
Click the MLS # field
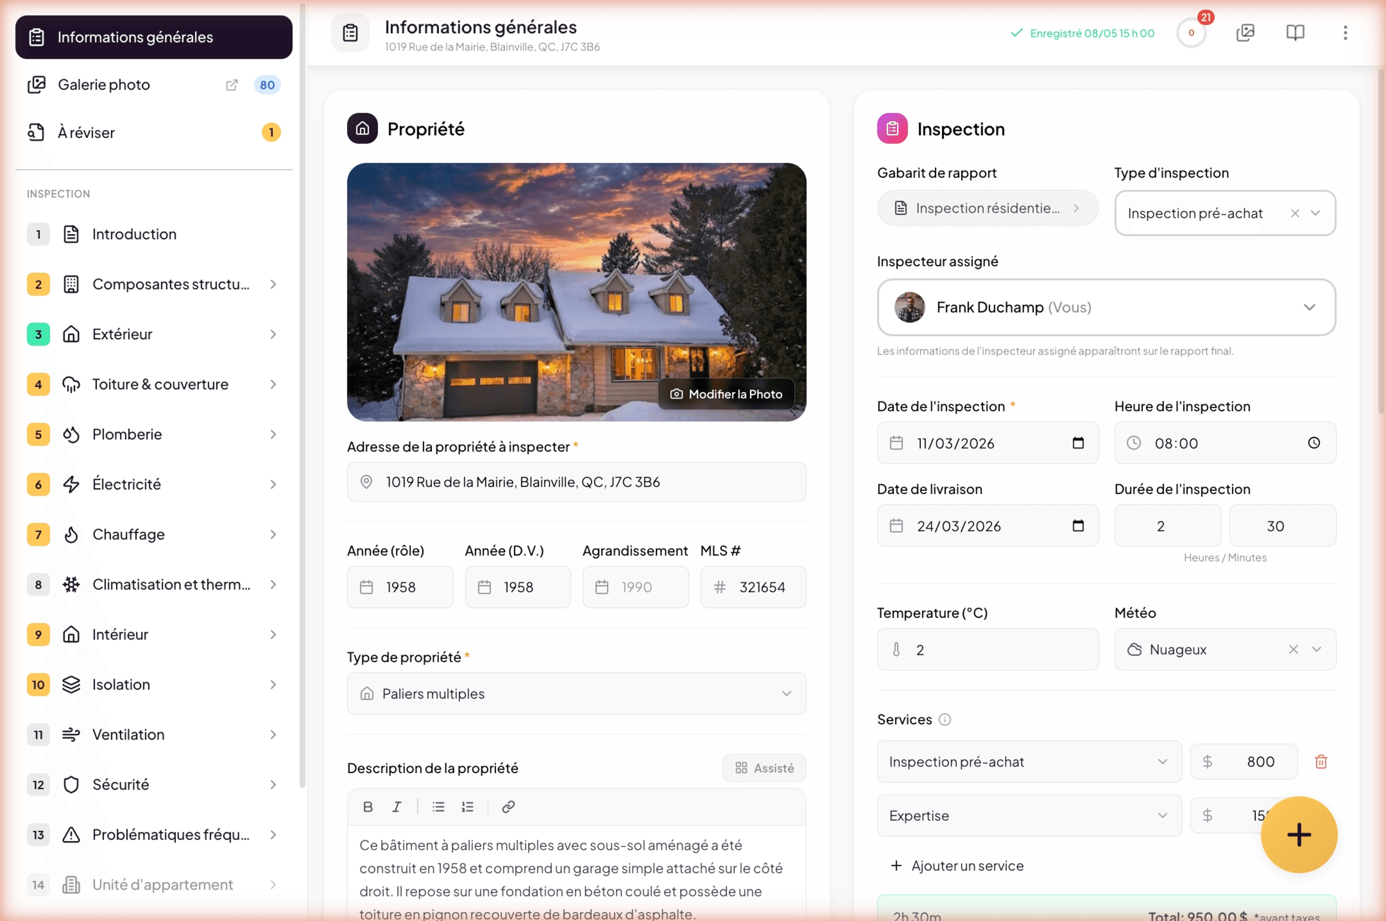point(754,588)
